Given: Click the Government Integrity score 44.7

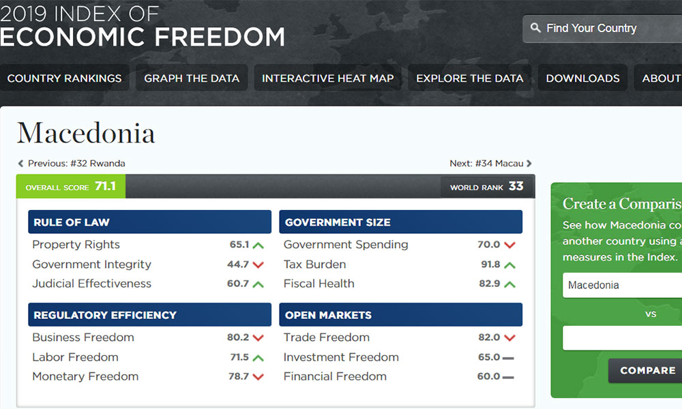Looking at the screenshot, I should pos(238,264).
